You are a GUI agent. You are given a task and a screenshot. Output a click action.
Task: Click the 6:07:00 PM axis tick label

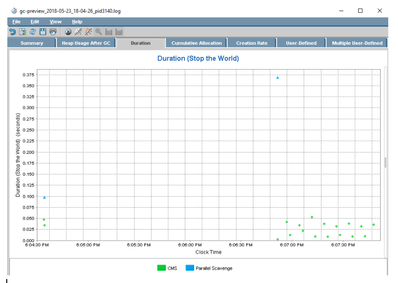point(292,245)
